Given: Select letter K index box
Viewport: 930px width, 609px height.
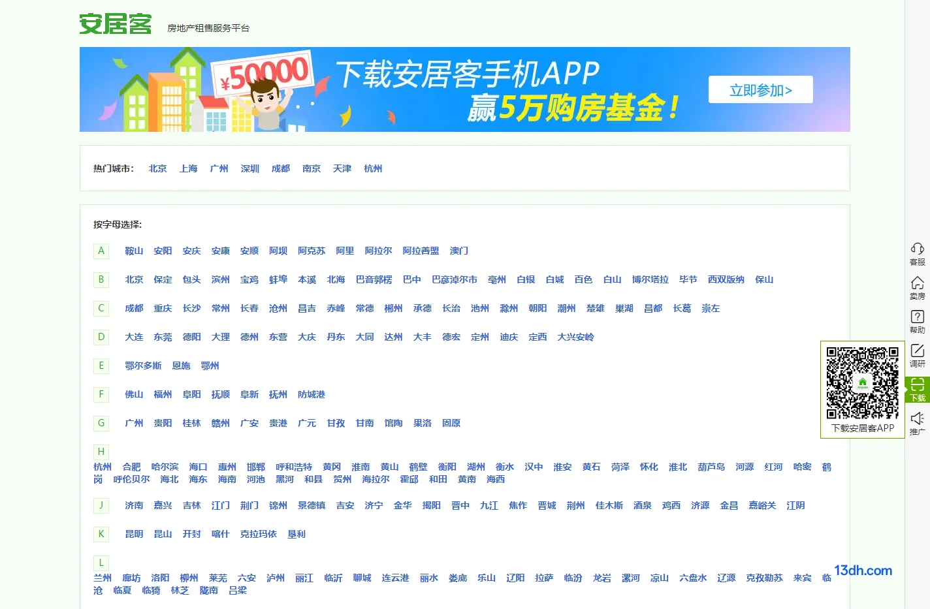Looking at the screenshot, I should click(x=101, y=534).
